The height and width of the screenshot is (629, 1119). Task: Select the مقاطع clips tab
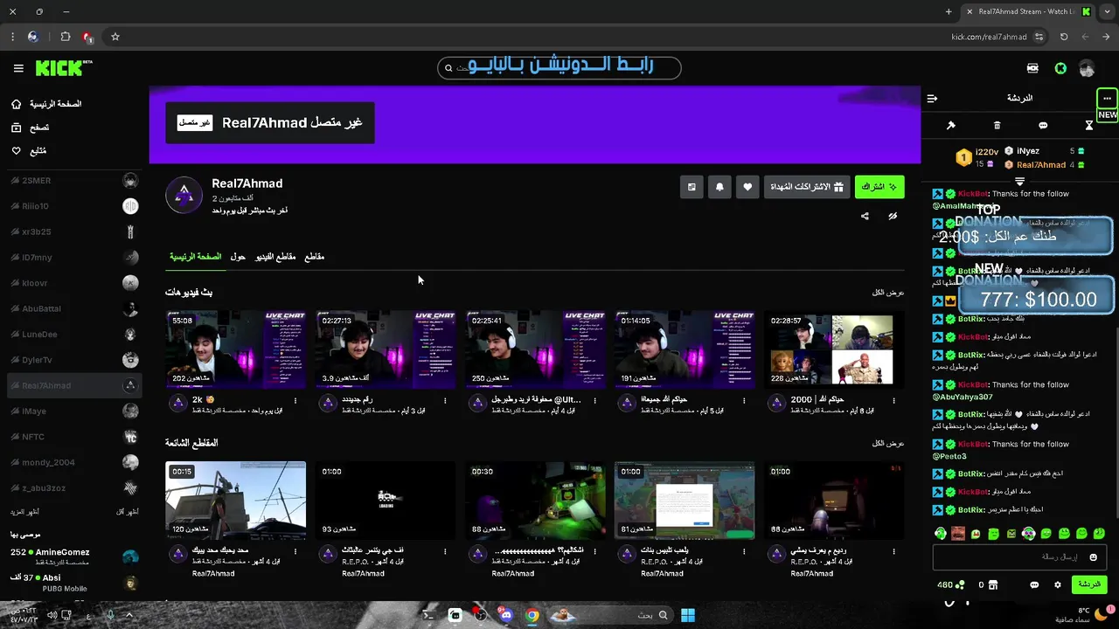coord(314,257)
